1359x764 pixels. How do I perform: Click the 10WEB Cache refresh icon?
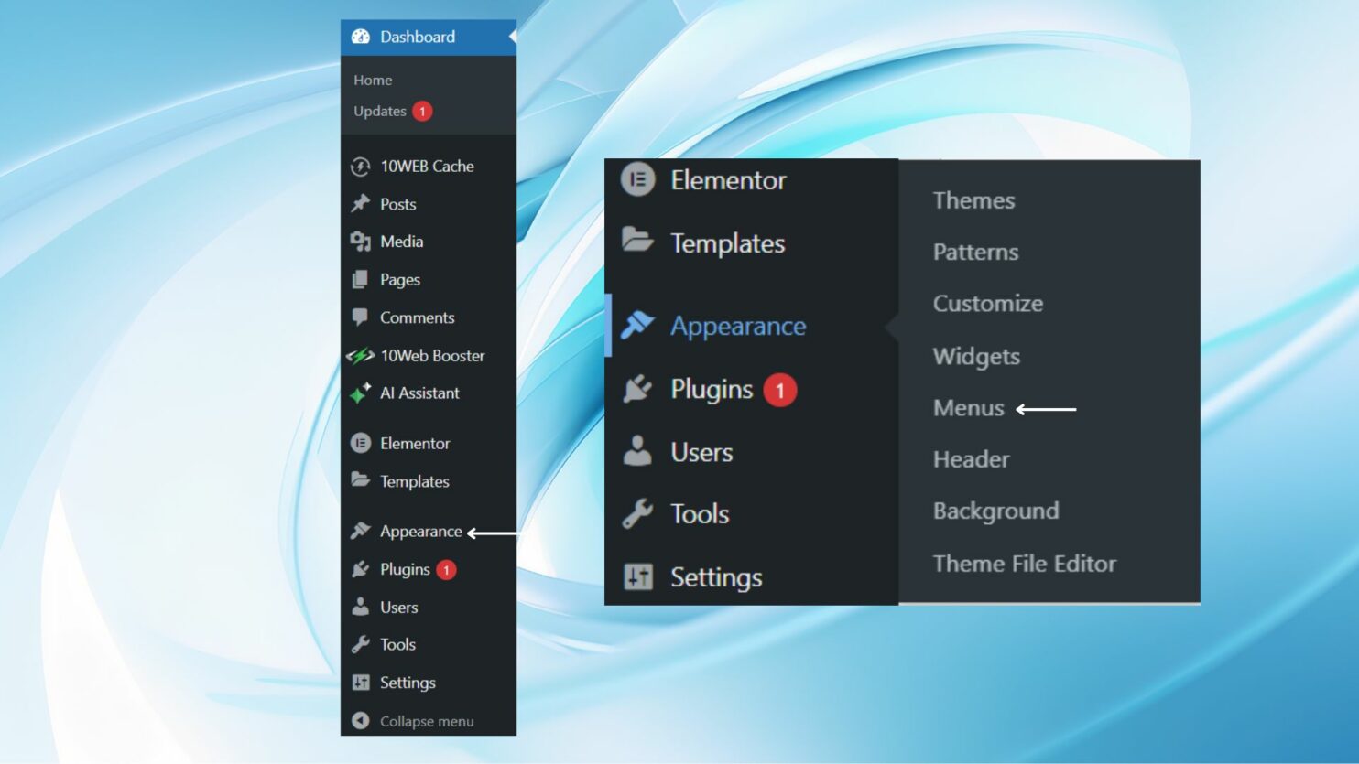[x=361, y=166]
